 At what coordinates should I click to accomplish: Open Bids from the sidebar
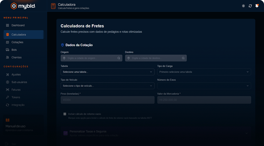point(14,50)
